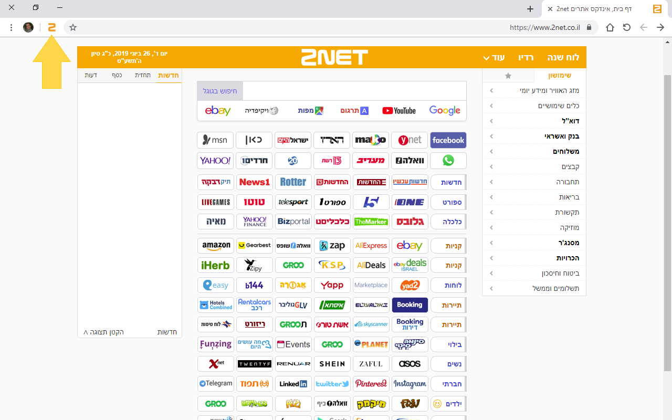Click the Pinterest logo

(371, 384)
